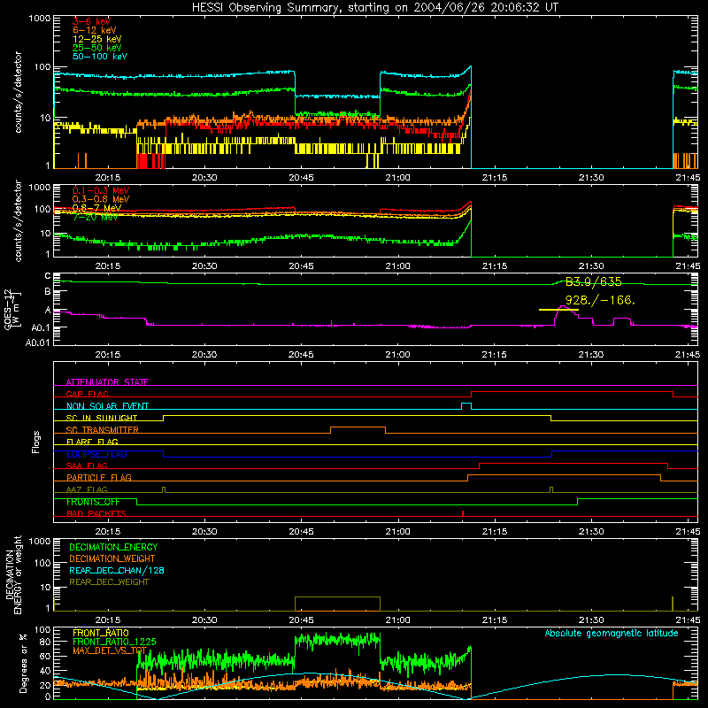This screenshot has width=708, height=708.
Task: Click the 21:30 tick label under flags panel
Action: (x=591, y=532)
